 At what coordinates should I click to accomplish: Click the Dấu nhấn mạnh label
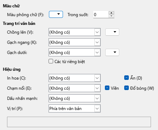click(23, 98)
